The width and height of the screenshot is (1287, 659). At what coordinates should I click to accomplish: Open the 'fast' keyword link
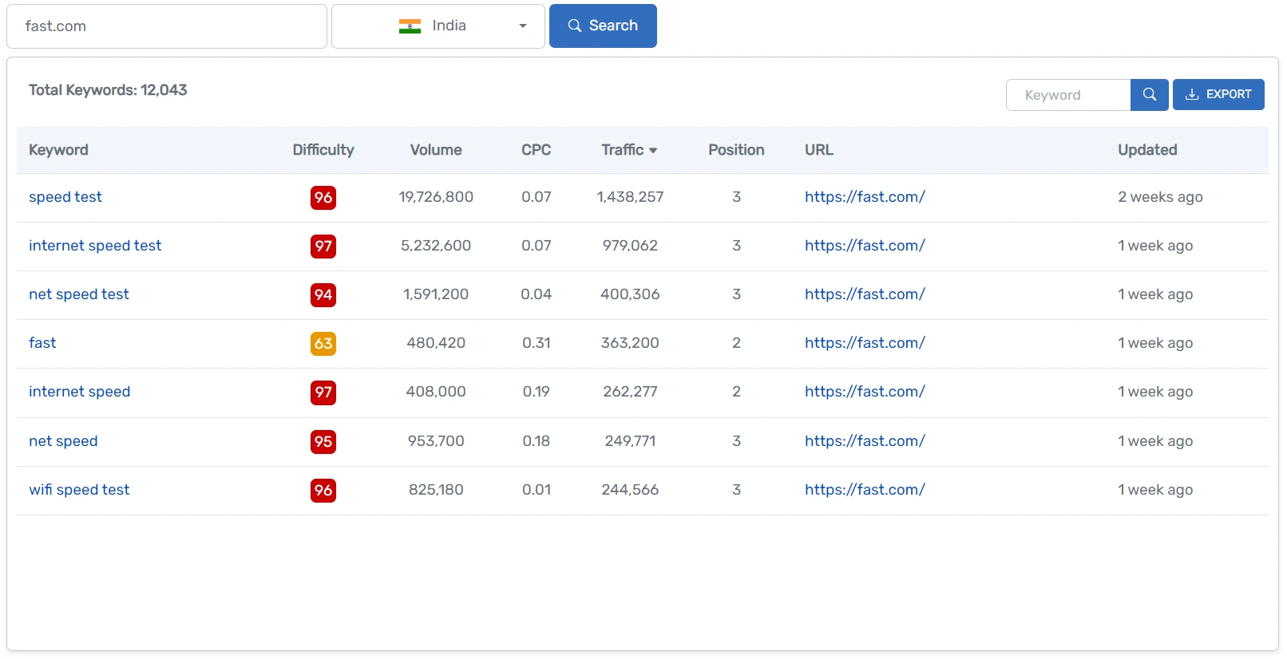pyautogui.click(x=42, y=343)
